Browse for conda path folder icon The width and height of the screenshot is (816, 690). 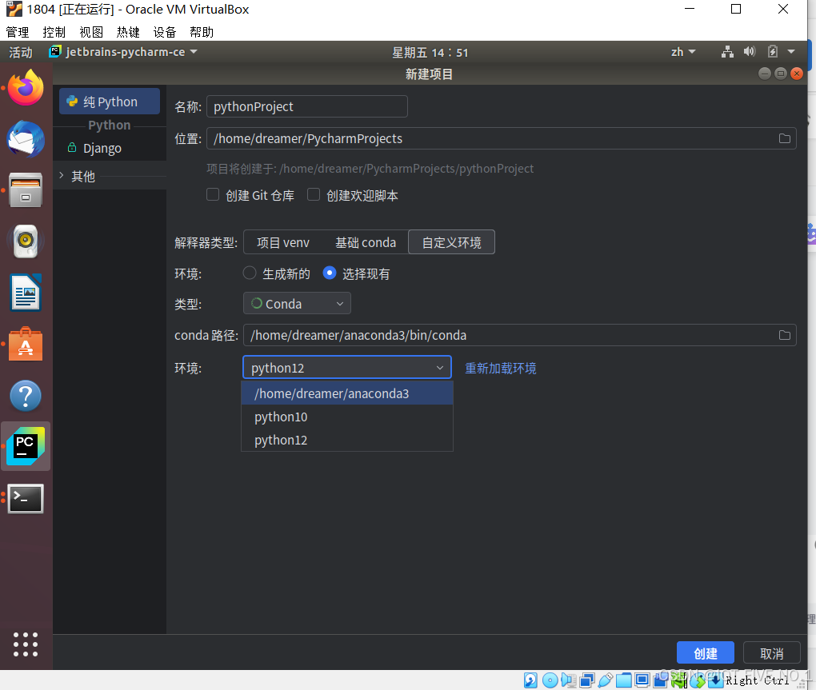[784, 335]
